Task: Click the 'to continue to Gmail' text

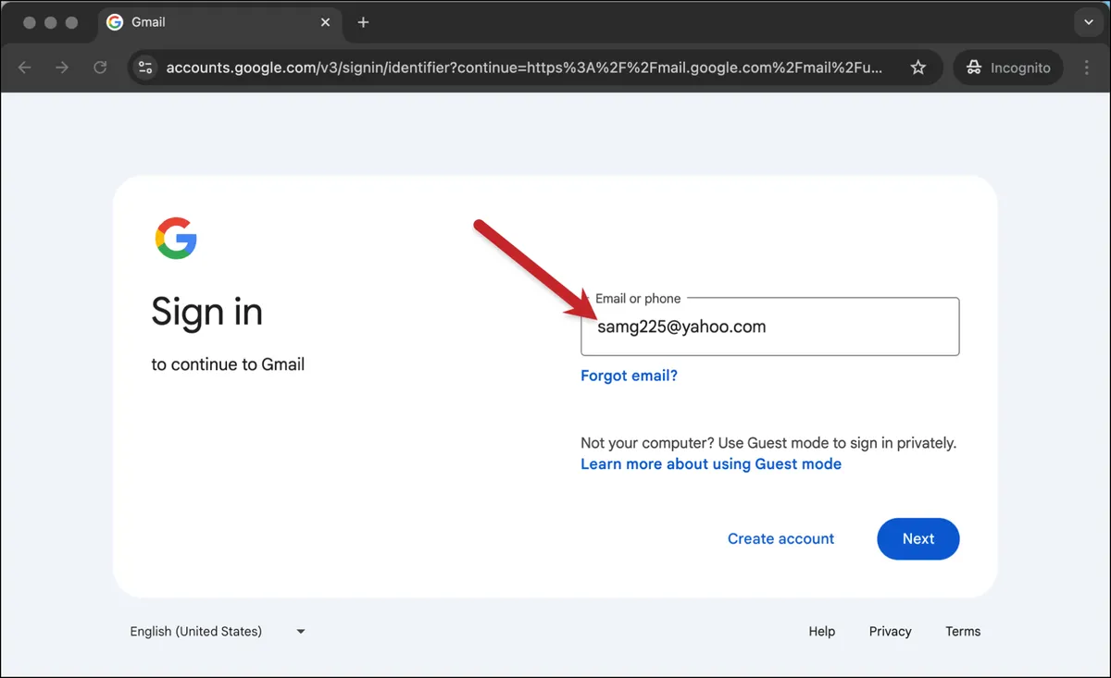Action: (x=228, y=364)
